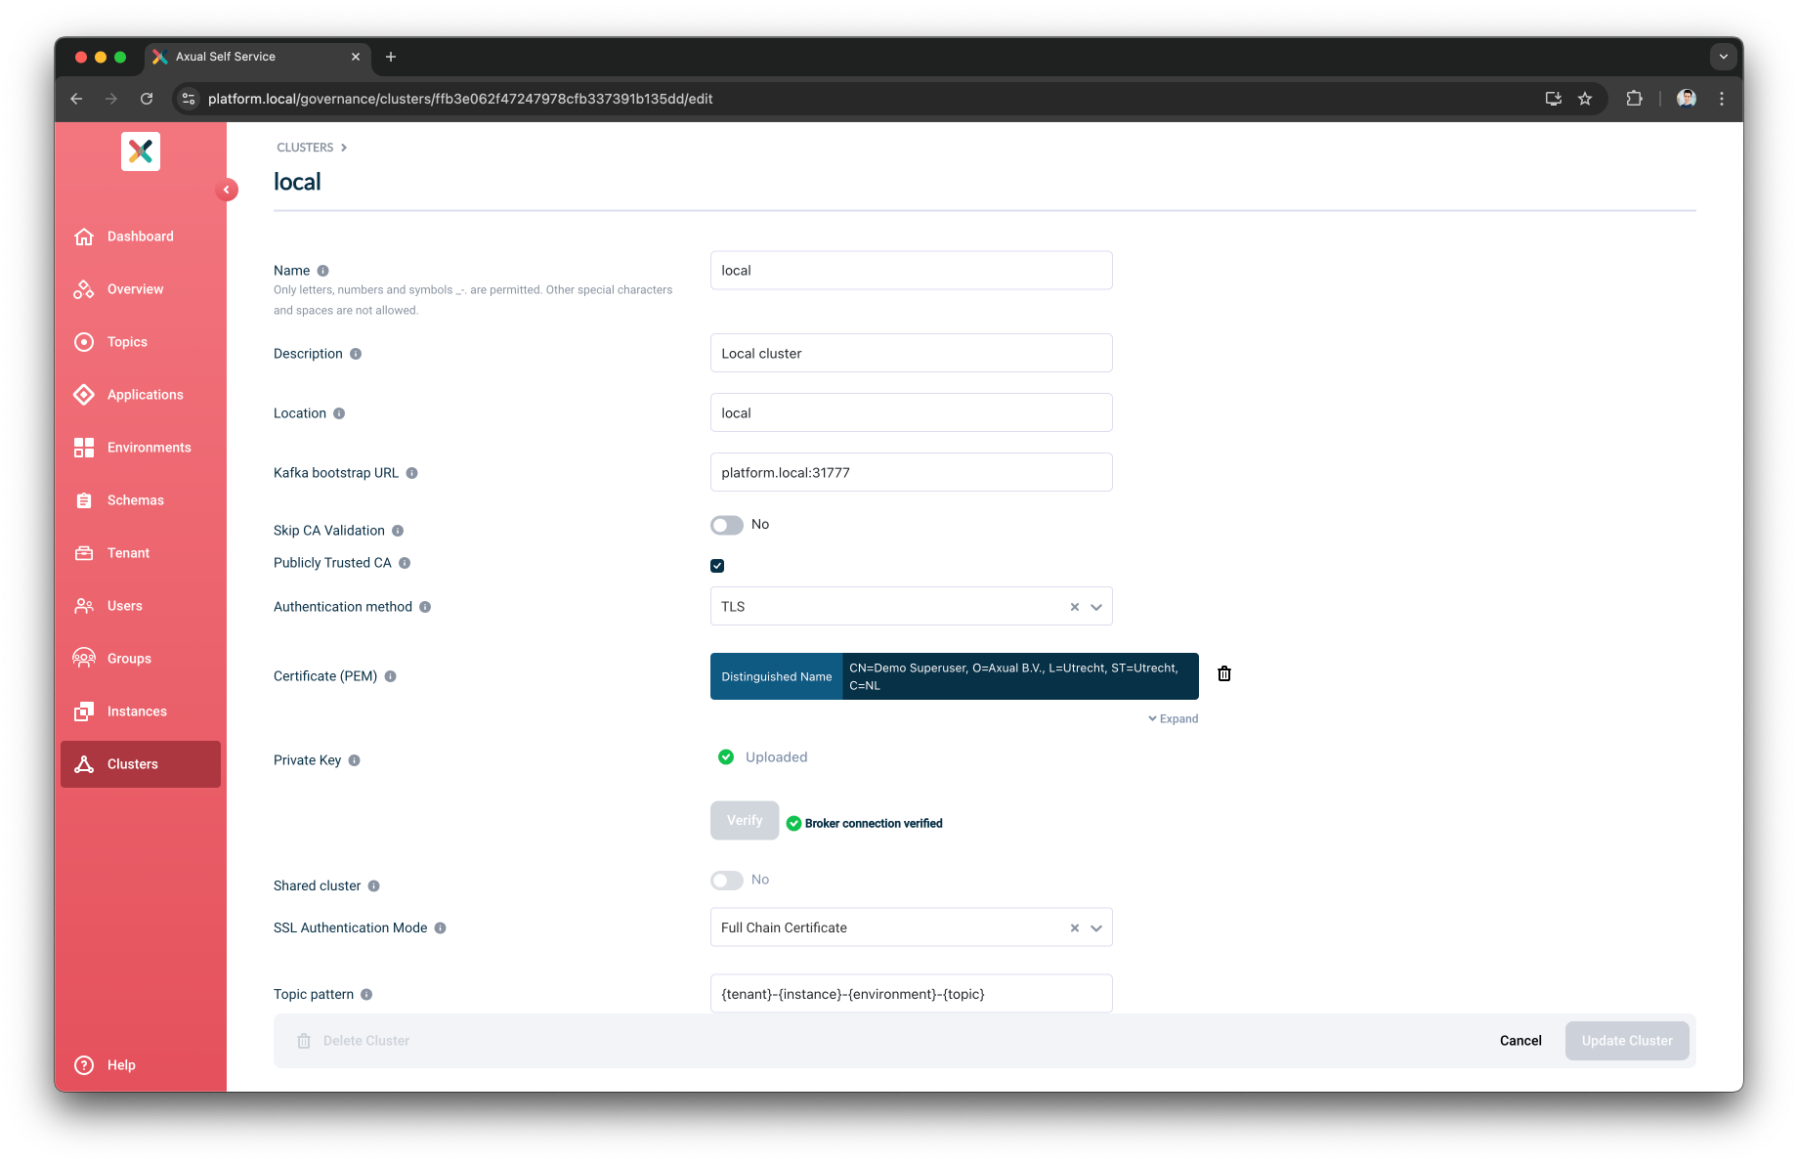
Task: Click the Tenant briefcase icon
Action: [84, 553]
